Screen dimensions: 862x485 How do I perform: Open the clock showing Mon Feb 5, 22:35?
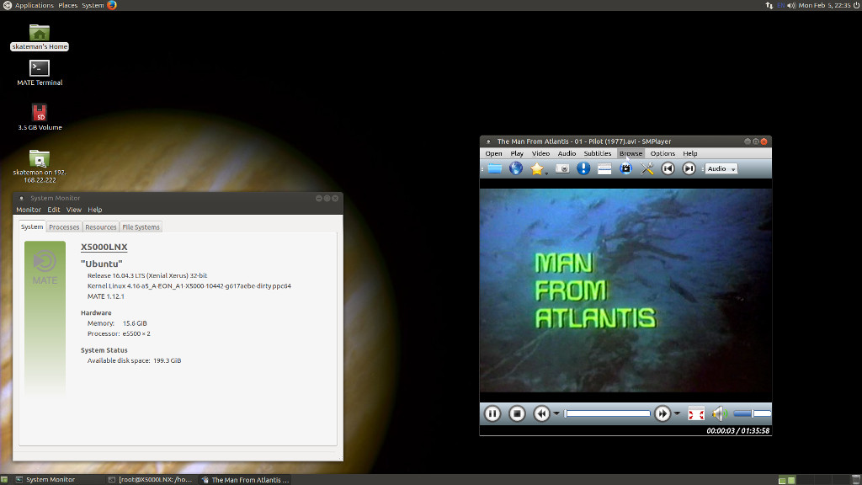coord(824,5)
